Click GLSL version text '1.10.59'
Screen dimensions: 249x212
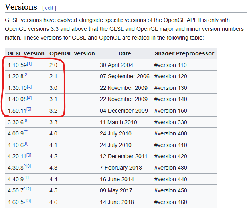tap(17, 65)
